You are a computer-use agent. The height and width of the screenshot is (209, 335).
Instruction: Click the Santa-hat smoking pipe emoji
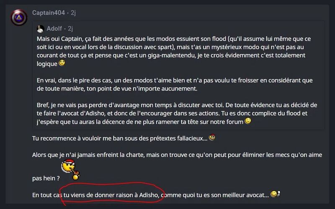click(70, 169)
